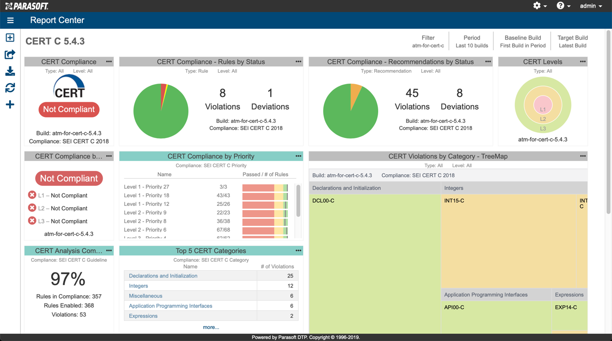Click Not Compliant badge in CERT Compliance widget
Image resolution: width=612 pixels, height=341 pixels.
[x=69, y=109]
